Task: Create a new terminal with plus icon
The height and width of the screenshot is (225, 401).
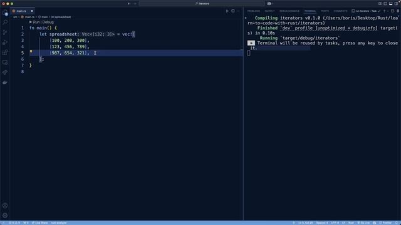Action: [384, 11]
